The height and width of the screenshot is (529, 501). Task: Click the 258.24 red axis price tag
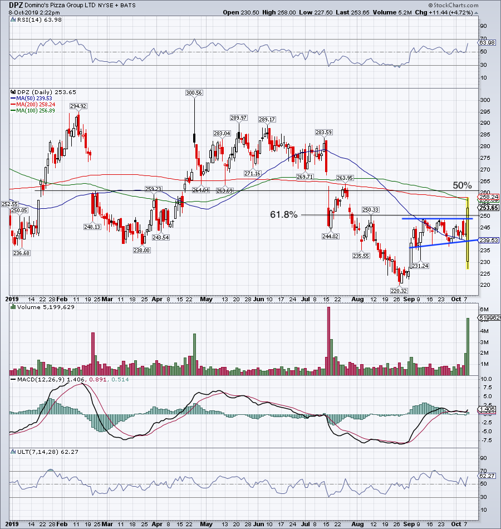[x=489, y=197]
